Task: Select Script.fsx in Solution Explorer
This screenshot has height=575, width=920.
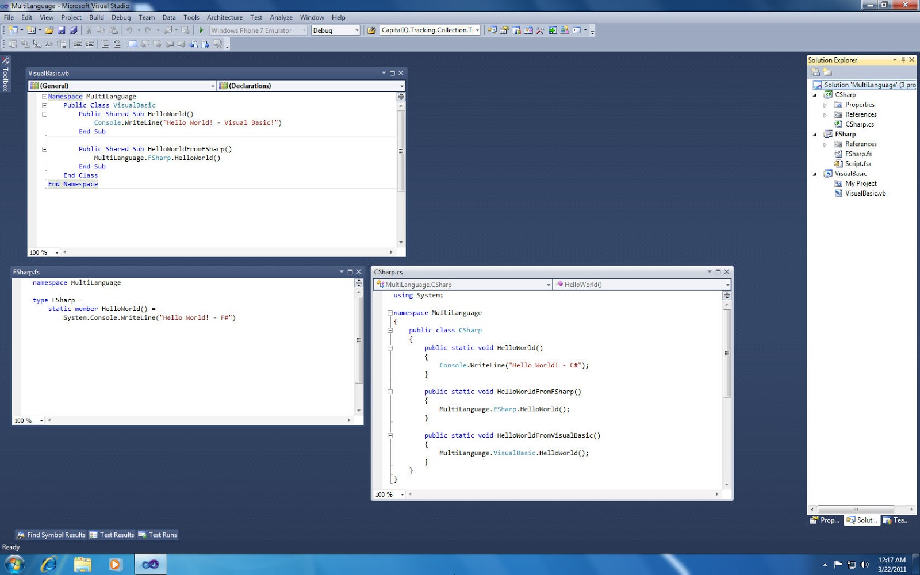Action: [x=859, y=163]
